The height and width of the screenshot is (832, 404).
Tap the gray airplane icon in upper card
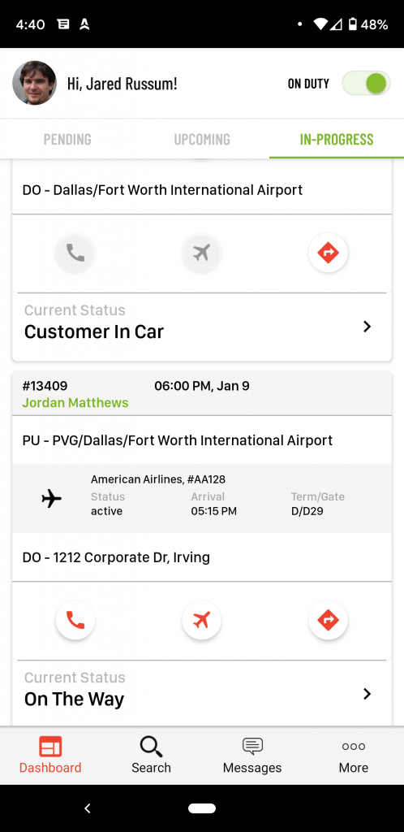[x=201, y=253]
